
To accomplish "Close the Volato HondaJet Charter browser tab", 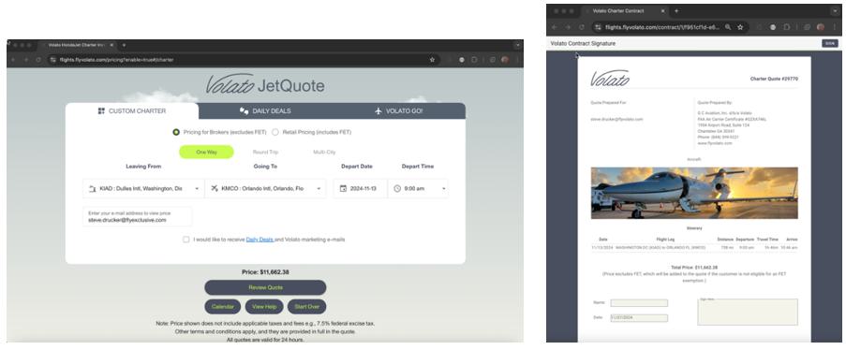I will coord(112,45).
